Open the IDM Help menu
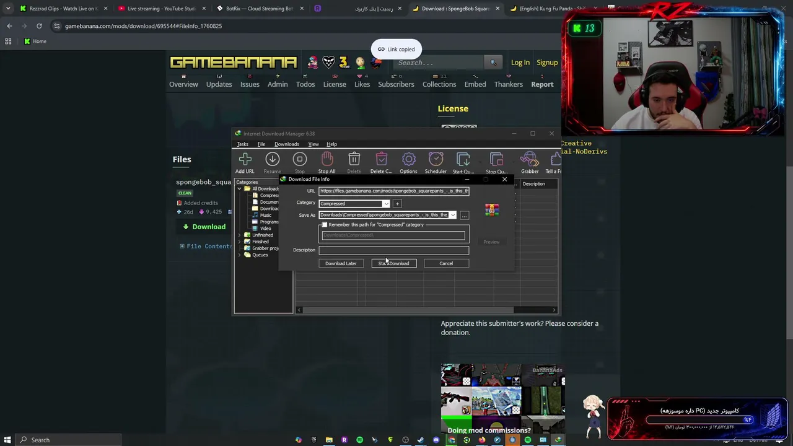The width and height of the screenshot is (793, 446). click(331, 144)
